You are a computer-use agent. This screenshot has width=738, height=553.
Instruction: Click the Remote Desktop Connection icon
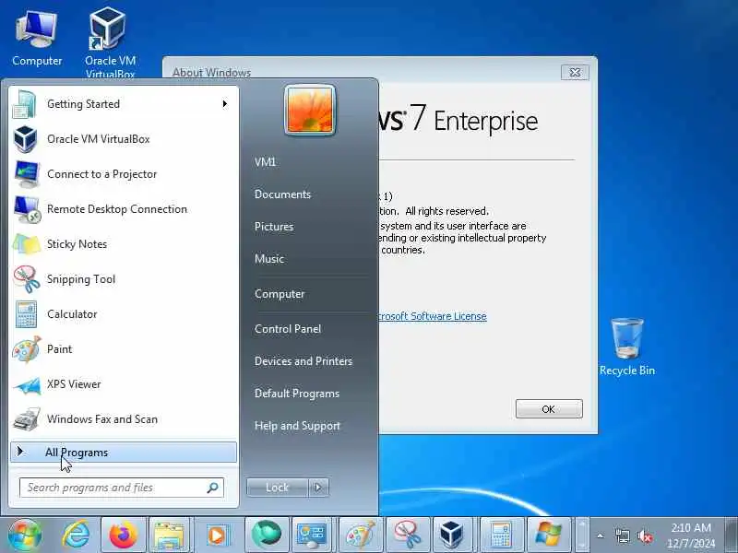click(x=27, y=210)
